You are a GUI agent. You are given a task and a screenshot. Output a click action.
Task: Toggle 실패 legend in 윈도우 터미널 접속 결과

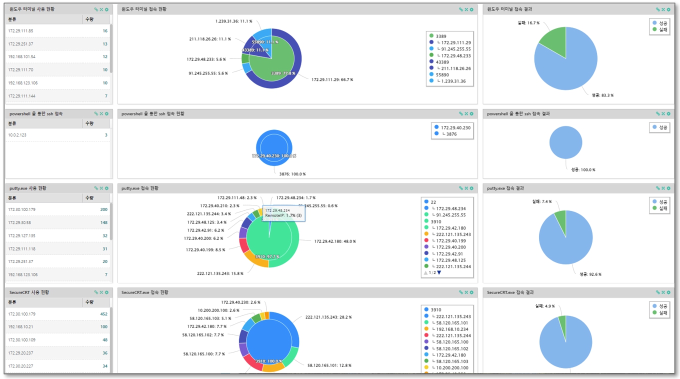pyautogui.click(x=660, y=30)
